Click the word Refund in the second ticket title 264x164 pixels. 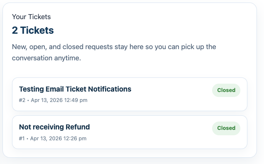click(x=78, y=127)
